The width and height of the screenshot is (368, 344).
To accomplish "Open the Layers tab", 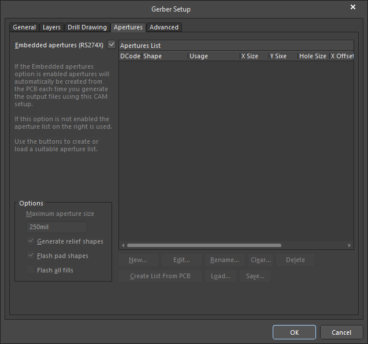I will (x=51, y=27).
